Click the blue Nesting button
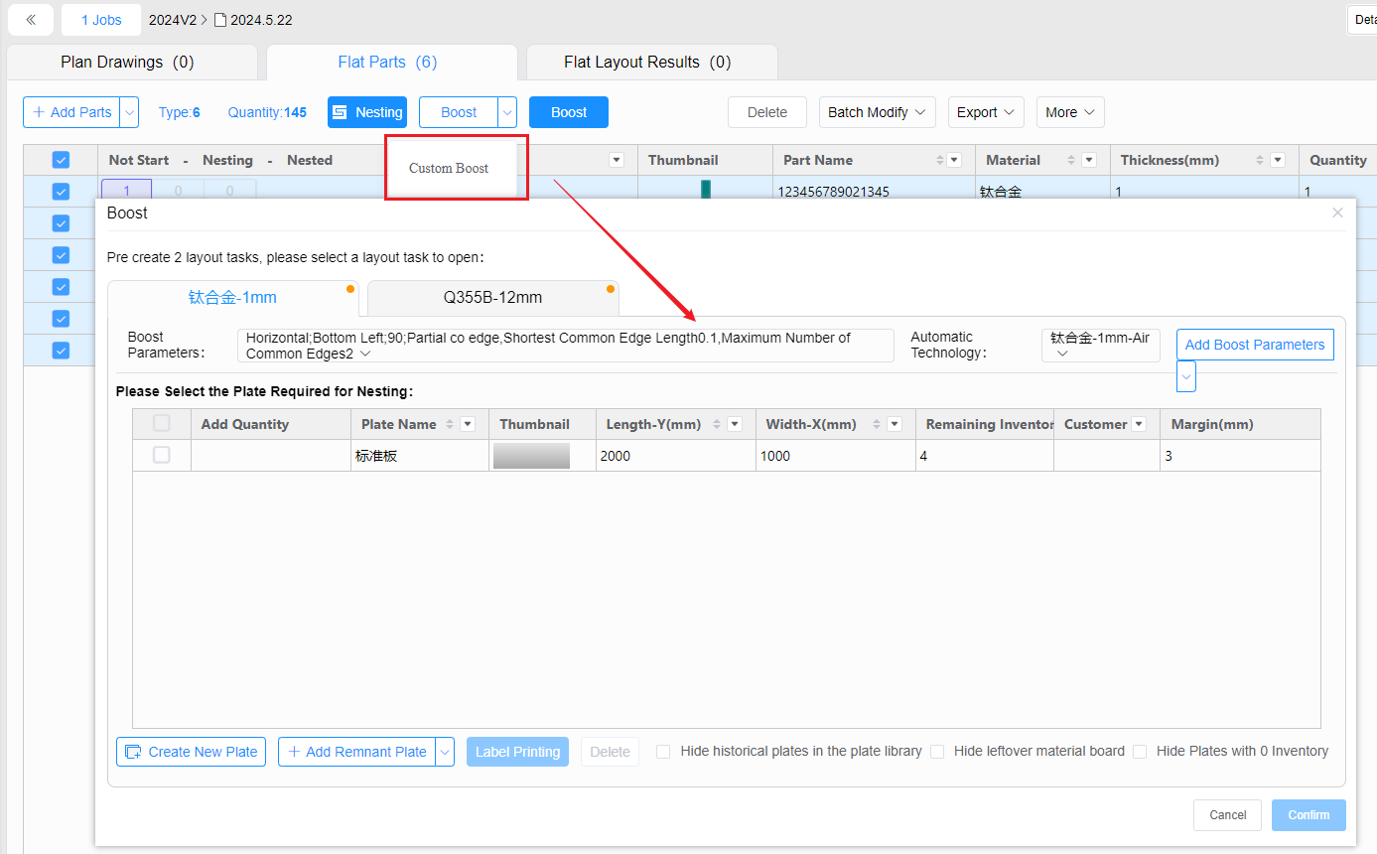The height and width of the screenshot is (854, 1377). pos(367,112)
